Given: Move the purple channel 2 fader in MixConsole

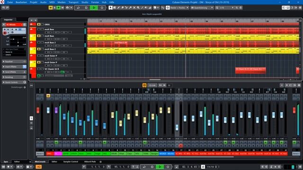Looking at the screenshot, I should pos(56,110).
